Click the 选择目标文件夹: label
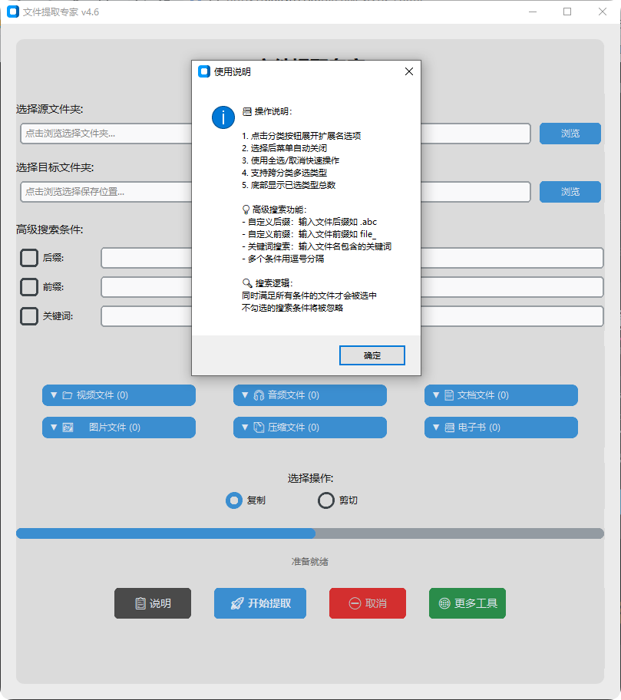The height and width of the screenshot is (700, 621). (55, 167)
